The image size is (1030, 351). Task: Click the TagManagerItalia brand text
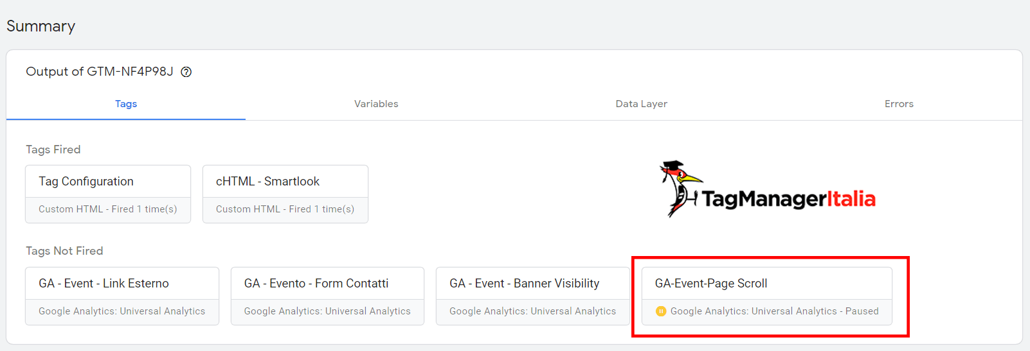(789, 199)
